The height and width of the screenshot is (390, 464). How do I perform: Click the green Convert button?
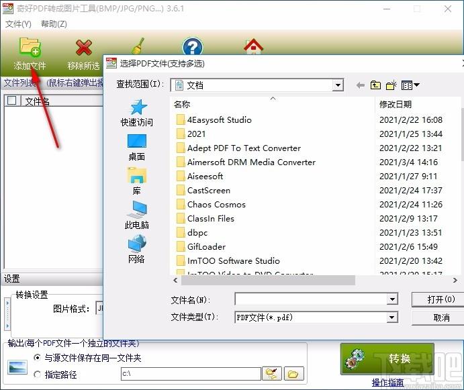[x=387, y=359]
